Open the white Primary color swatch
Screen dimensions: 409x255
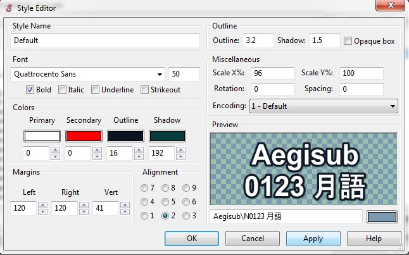pos(42,136)
